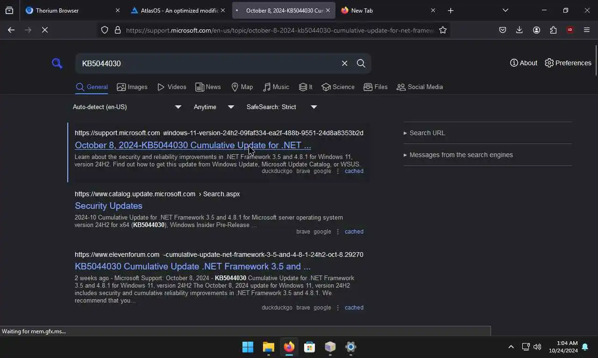This screenshot has width=598, height=358.
Task: Open the tracking protection shield icon
Action: [x=105, y=30]
